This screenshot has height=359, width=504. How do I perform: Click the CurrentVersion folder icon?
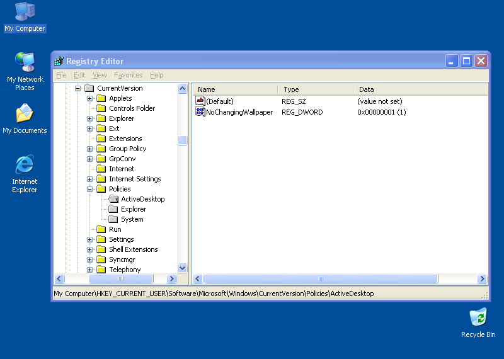[89, 88]
